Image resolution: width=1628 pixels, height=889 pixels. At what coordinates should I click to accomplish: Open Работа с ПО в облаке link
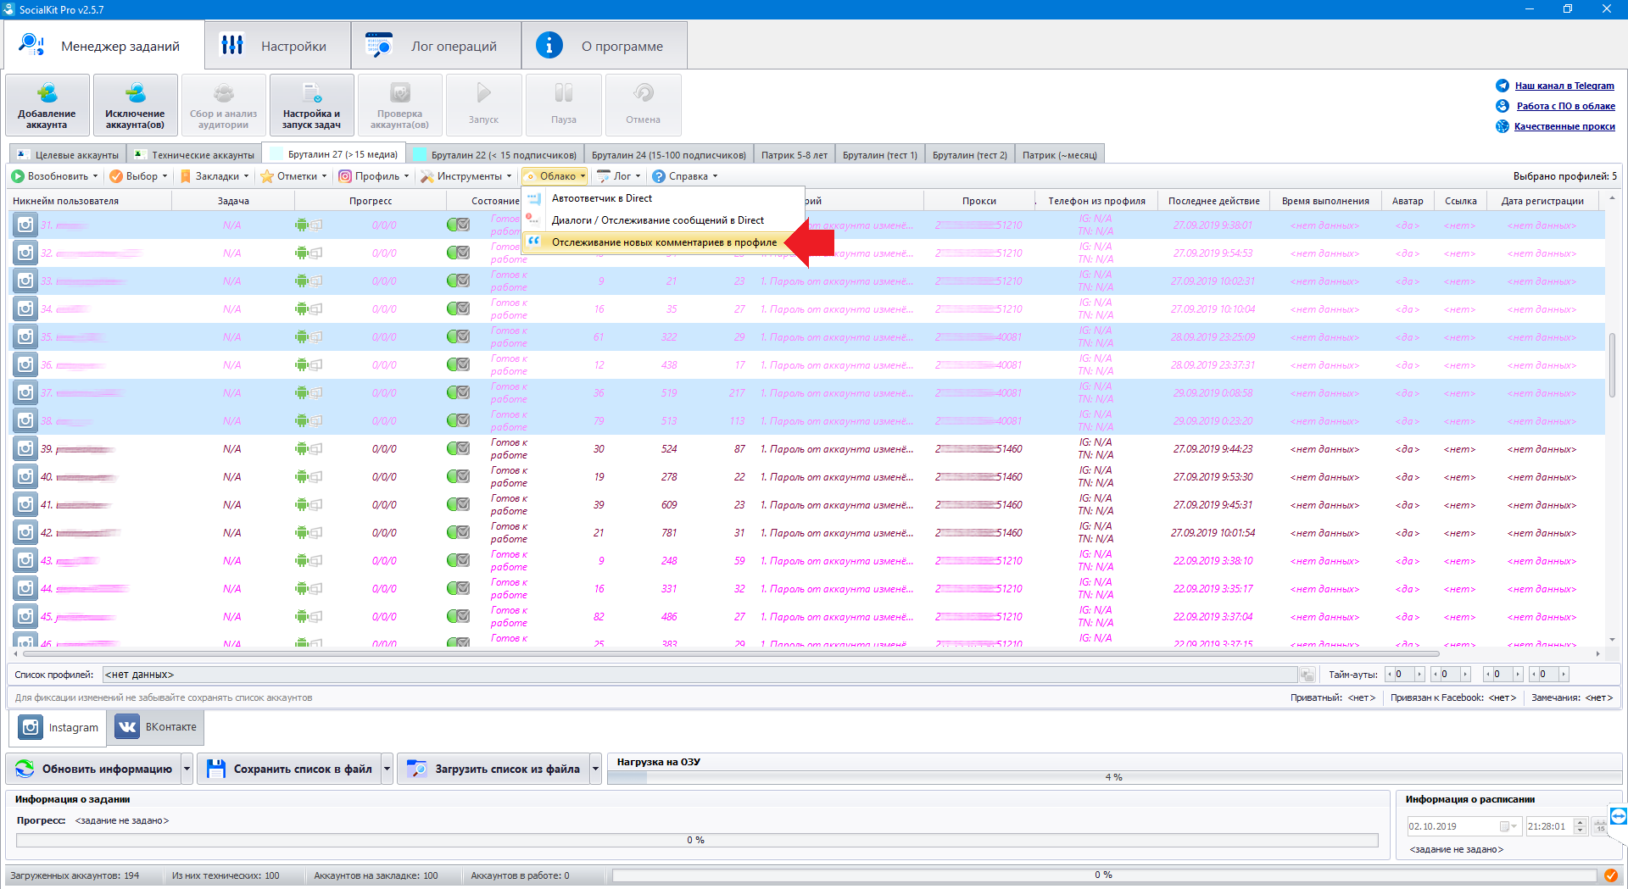tap(1565, 106)
